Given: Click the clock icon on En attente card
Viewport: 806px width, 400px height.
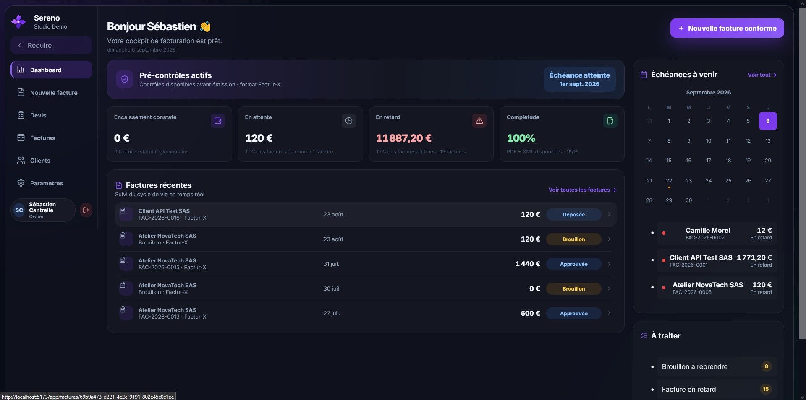Looking at the screenshot, I should [x=349, y=121].
